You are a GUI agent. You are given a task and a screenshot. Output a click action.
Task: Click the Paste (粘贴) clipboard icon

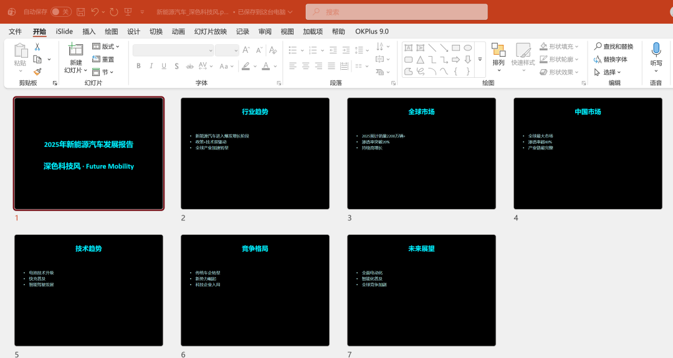[x=20, y=50]
